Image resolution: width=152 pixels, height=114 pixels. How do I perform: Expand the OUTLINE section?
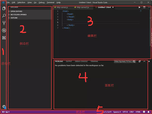pos(14,18)
